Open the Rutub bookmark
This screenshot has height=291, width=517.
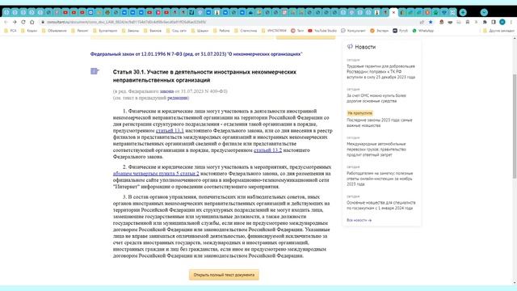[x=401, y=31]
